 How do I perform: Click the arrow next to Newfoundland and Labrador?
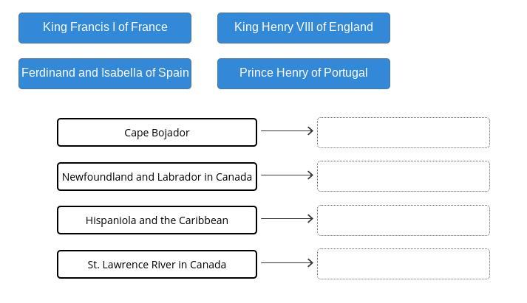point(287,175)
